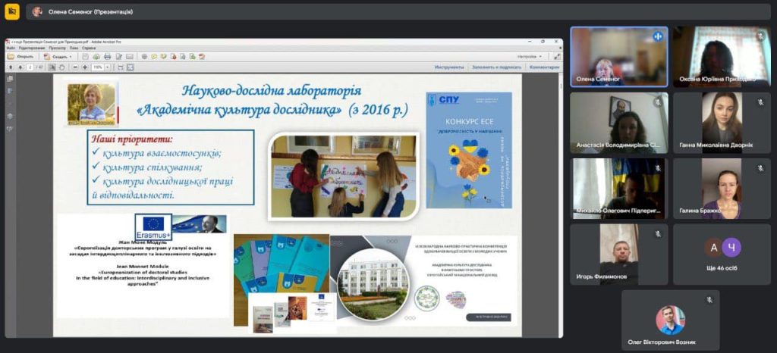Toggle Acrobat read mode expand icon
The image size is (777, 353).
click(x=555, y=56)
